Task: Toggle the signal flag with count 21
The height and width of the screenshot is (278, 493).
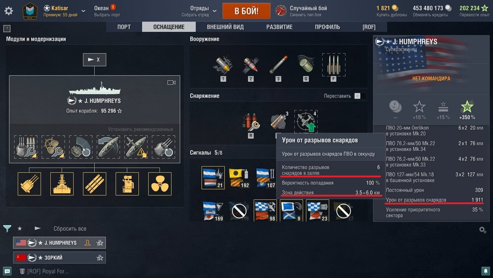Action: pyautogui.click(x=213, y=178)
